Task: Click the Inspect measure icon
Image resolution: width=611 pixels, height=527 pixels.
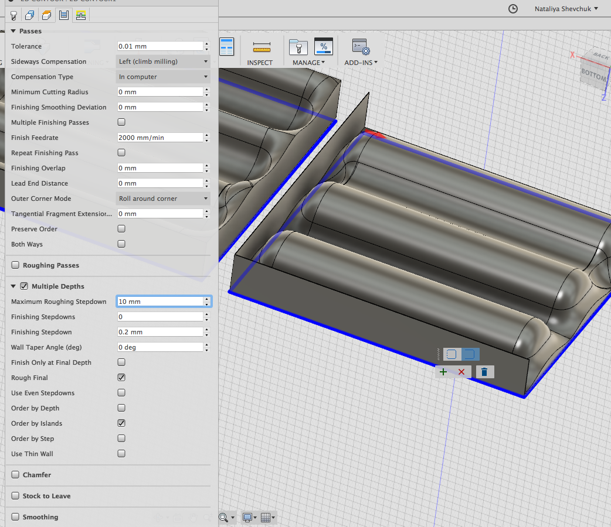Action: 262,47
